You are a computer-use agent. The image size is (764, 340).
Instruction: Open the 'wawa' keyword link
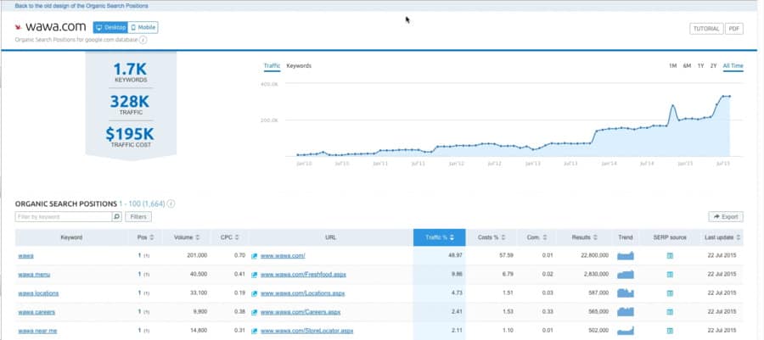pyautogui.click(x=25, y=256)
